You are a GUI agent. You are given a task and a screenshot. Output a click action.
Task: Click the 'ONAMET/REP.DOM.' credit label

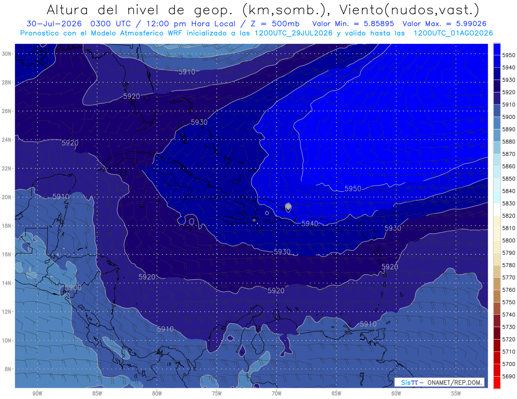454,382
